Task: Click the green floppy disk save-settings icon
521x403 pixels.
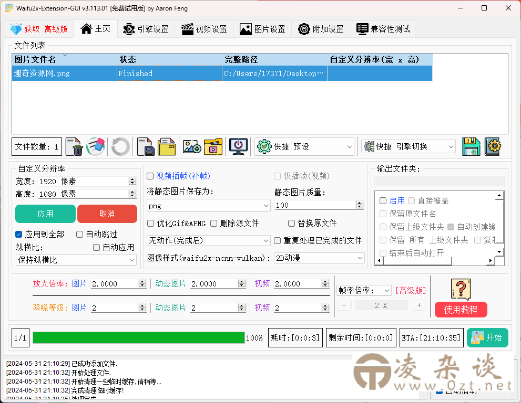Action: point(471,146)
